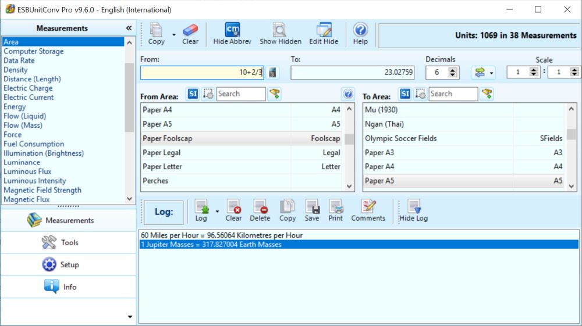Open the Help icon in toolbar
The image size is (582, 326).
point(360,34)
